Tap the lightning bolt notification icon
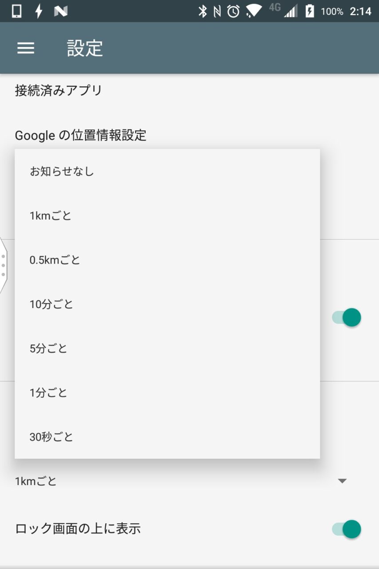 39,12
